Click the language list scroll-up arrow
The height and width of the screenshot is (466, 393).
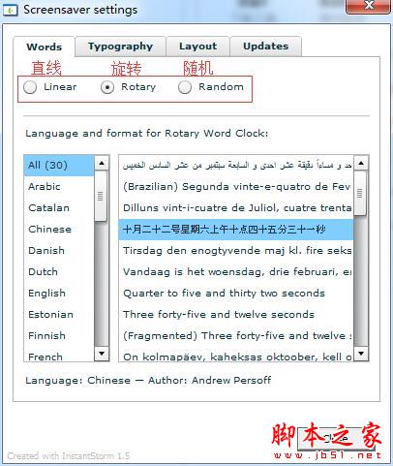(102, 164)
